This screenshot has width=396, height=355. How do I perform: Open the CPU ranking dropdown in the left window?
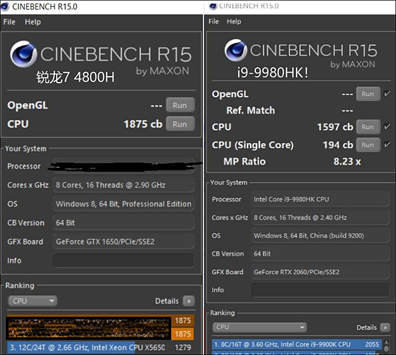pos(33,301)
